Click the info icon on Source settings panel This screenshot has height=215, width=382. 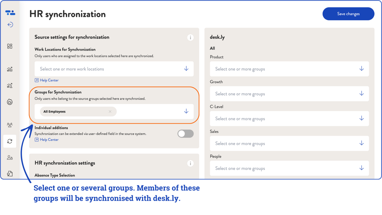pyautogui.click(x=190, y=38)
